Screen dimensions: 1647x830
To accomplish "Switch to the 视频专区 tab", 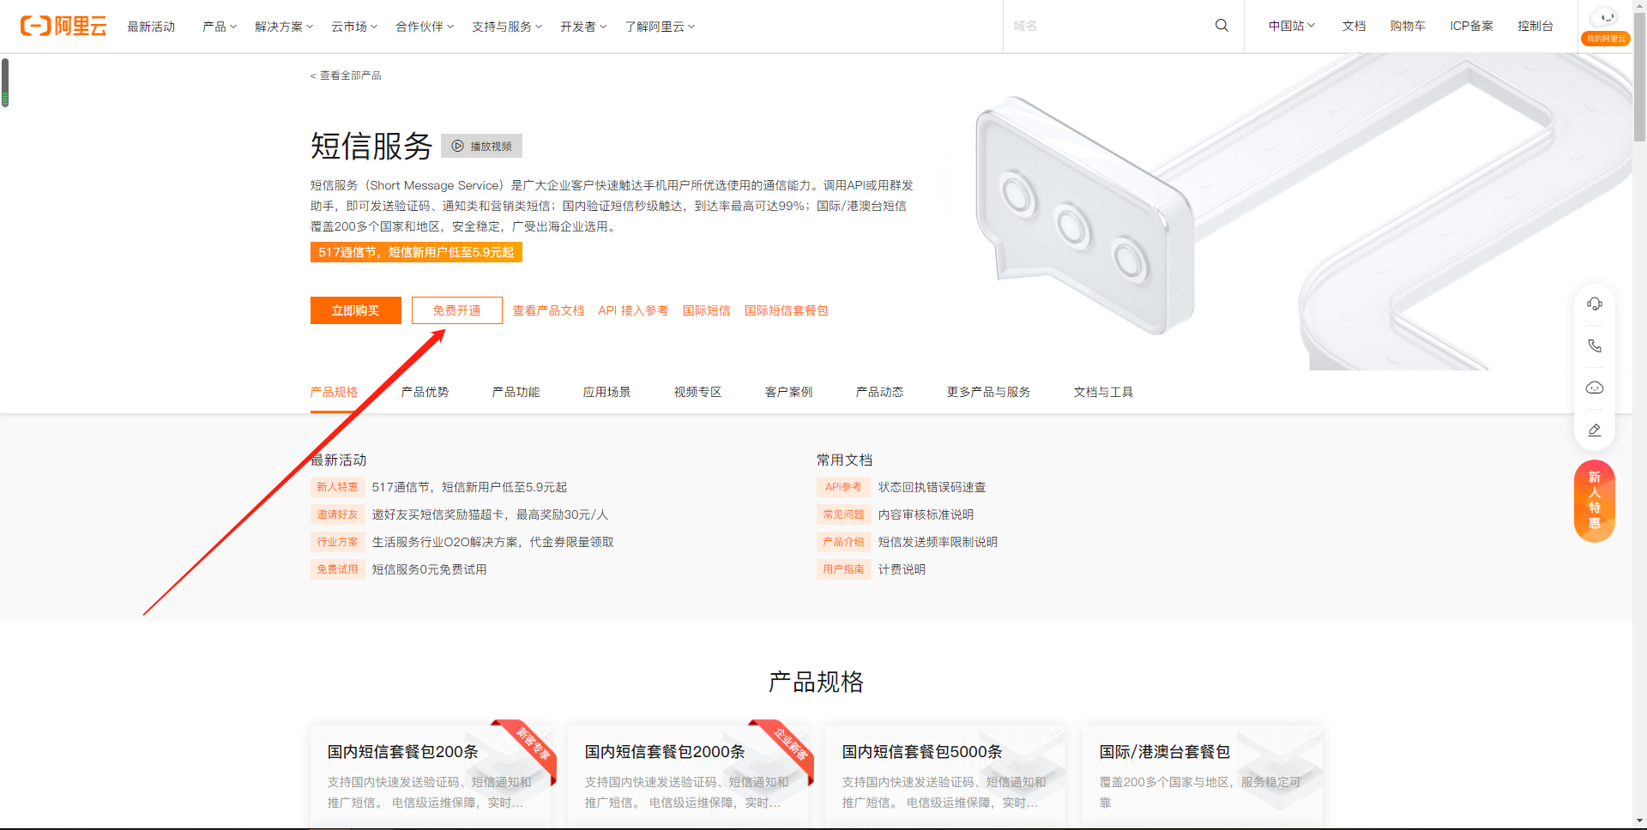I will (x=697, y=392).
